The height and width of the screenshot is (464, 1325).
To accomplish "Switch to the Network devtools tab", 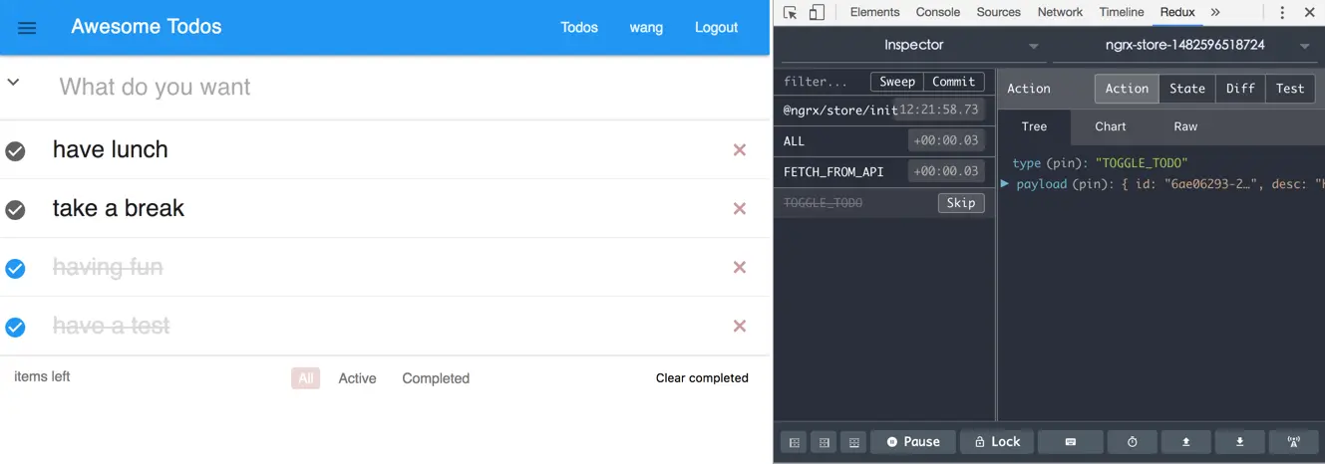I will point(1060,13).
